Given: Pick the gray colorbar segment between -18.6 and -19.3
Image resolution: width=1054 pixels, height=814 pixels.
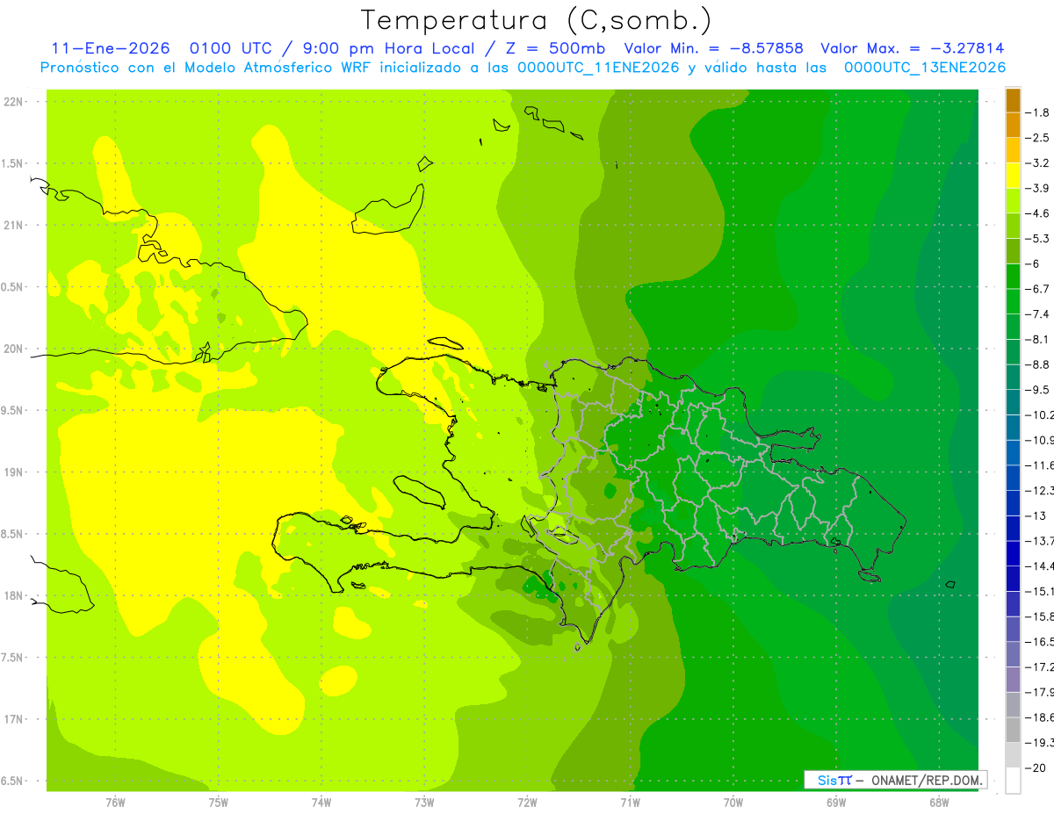Looking at the screenshot, I should tap(1013, 730).
